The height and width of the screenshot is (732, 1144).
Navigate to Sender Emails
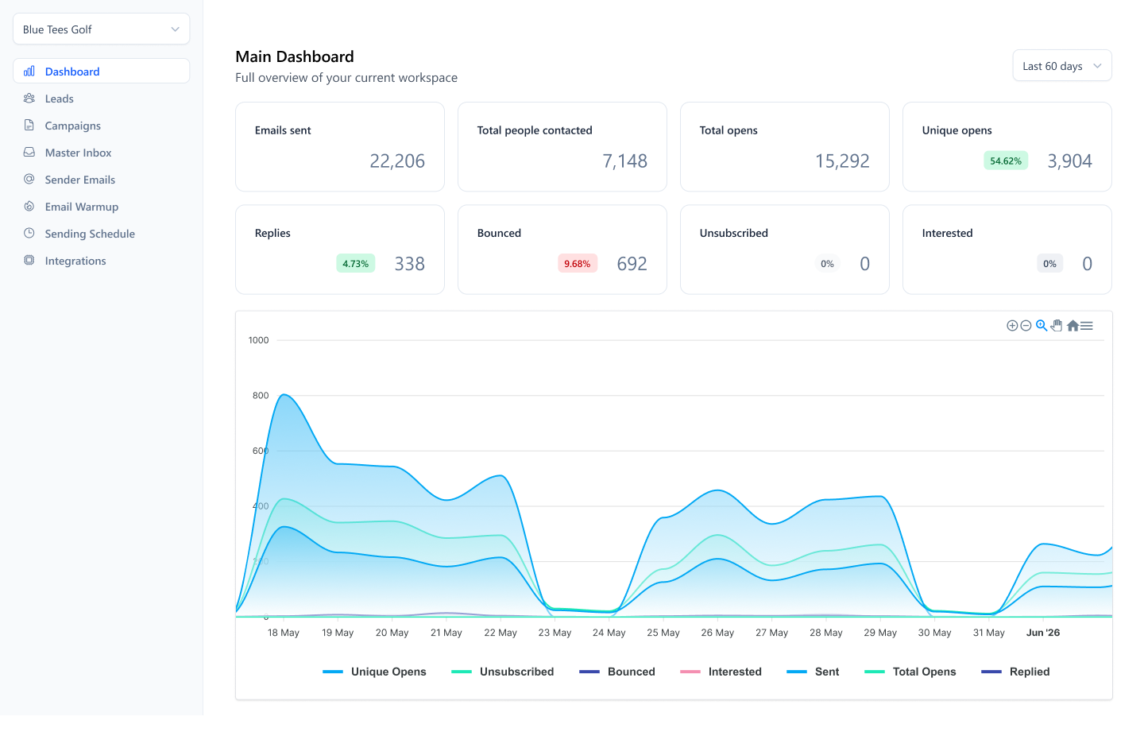click(x=101, y=180)
